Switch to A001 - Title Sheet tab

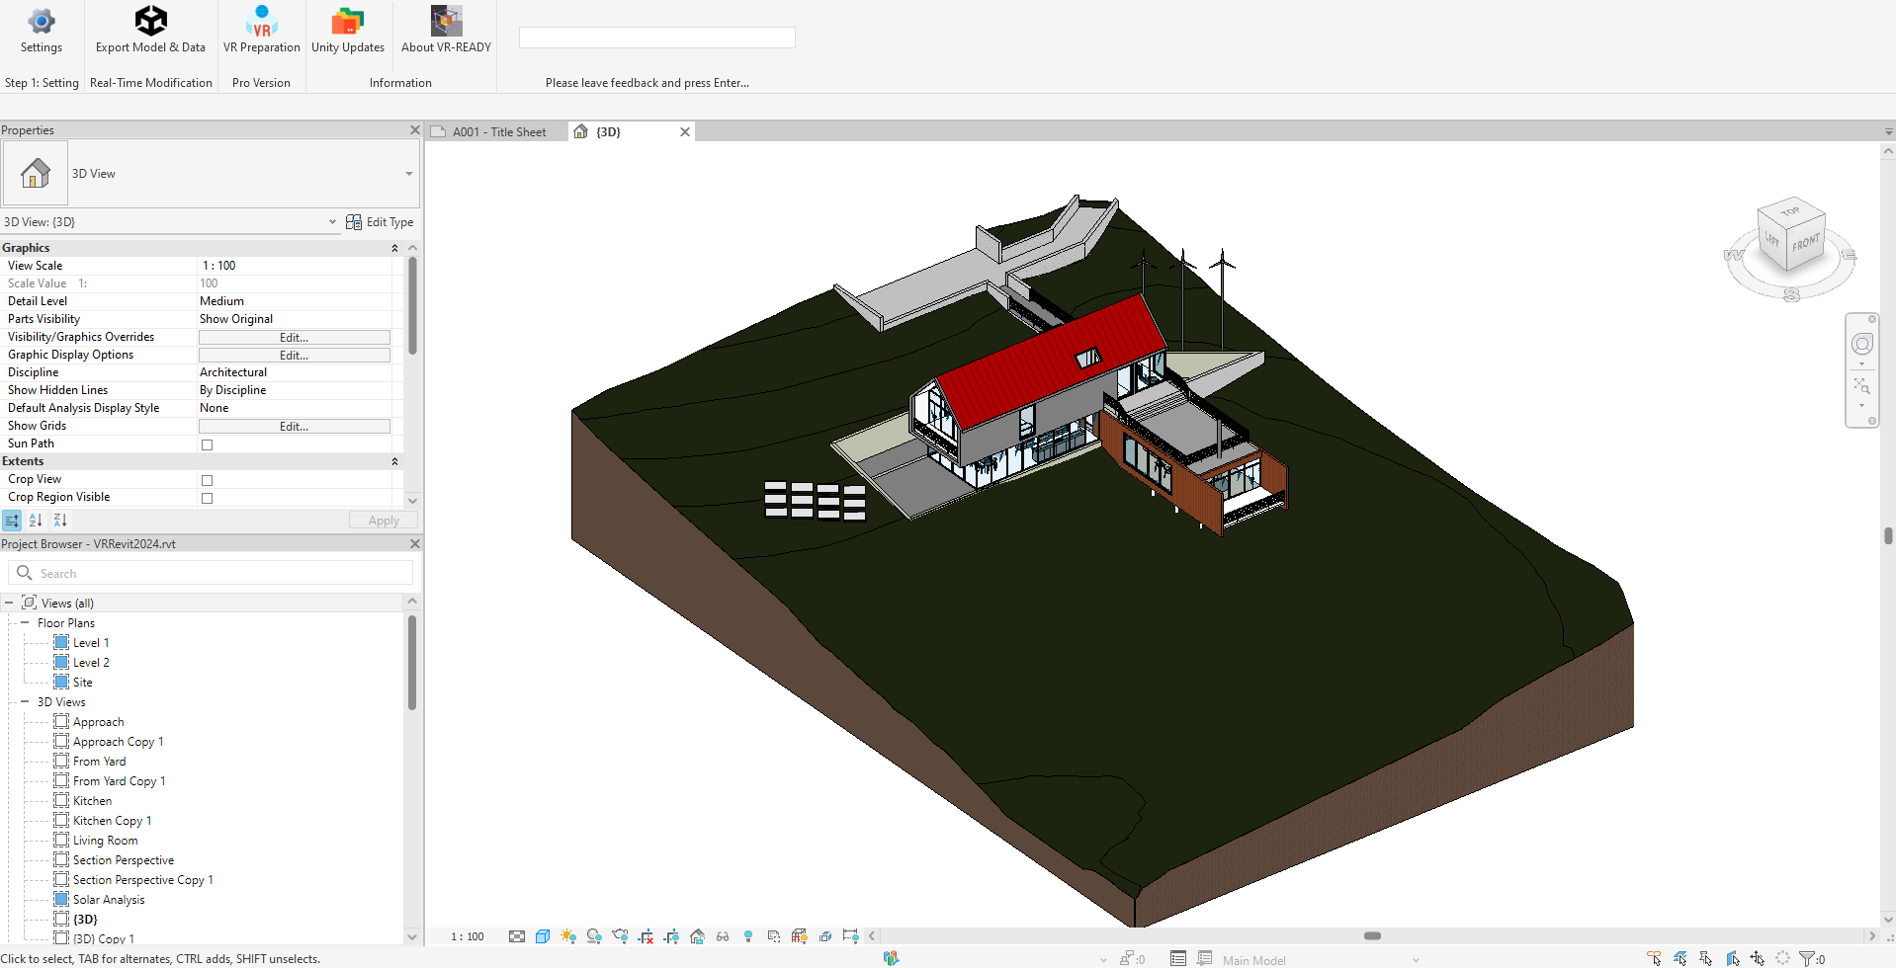coord(498,132)
